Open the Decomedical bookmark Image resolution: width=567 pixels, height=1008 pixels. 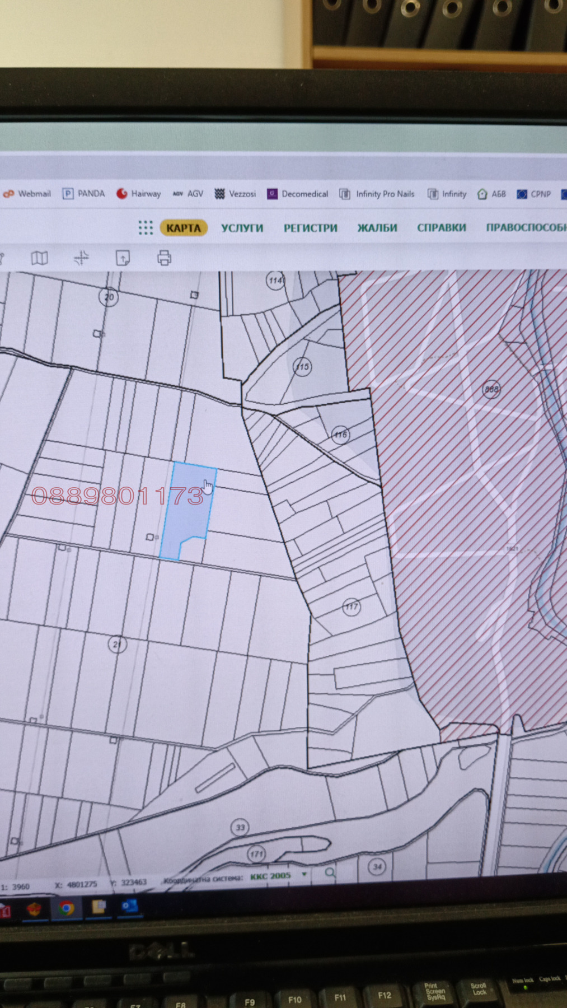pos(297,194)
